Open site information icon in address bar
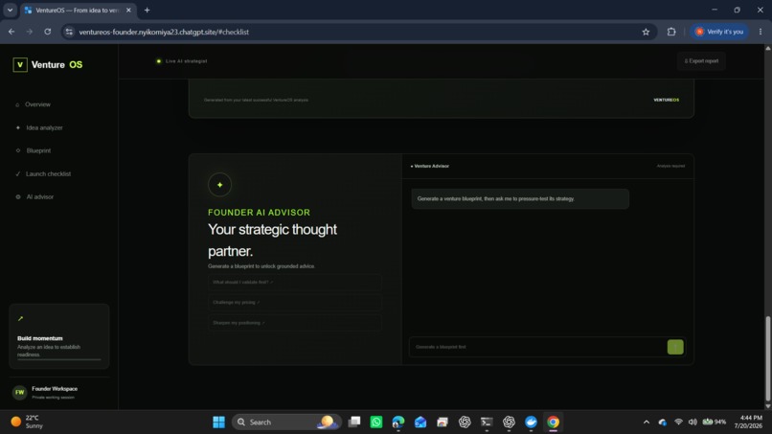The height and width of the screenshot is (434, 772). point(69,32)
